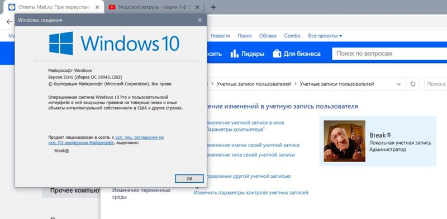Click the YouTube tab favicon
447x219 pixels.
112,7
